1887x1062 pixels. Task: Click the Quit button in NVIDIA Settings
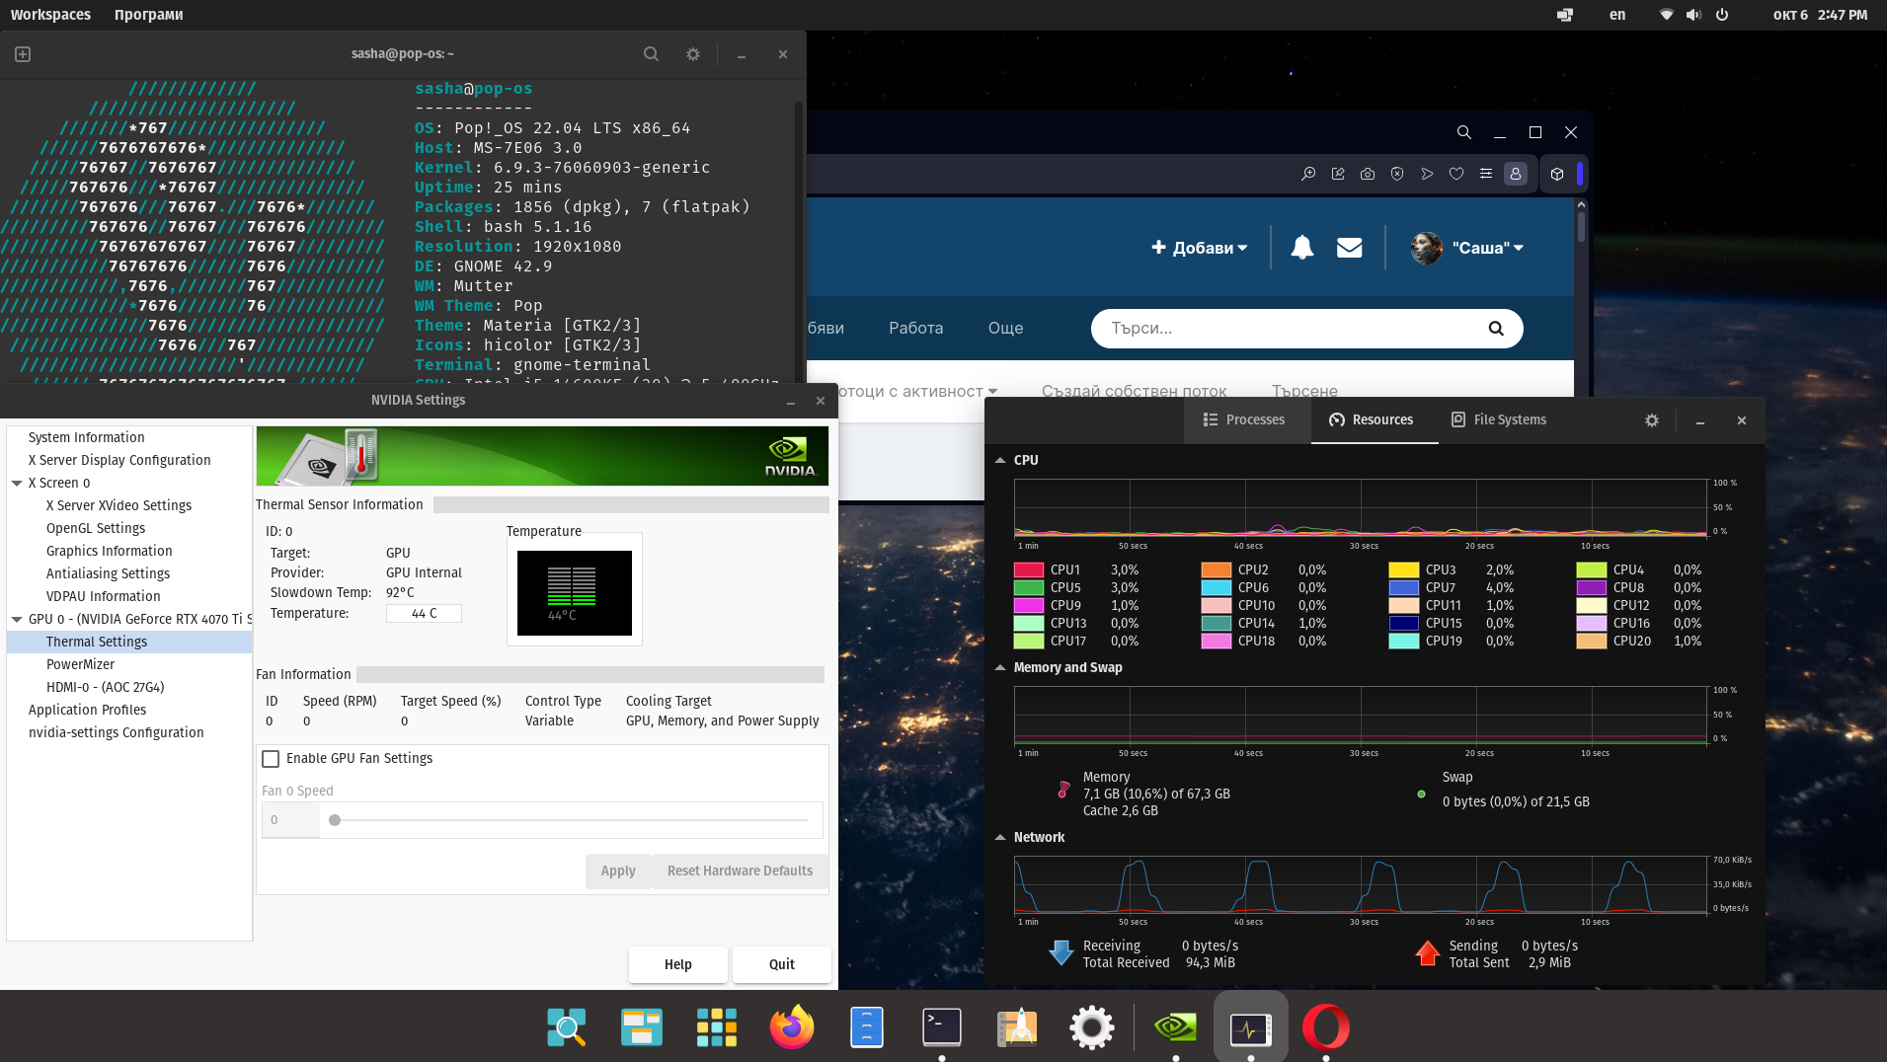(x=782, y=965)
